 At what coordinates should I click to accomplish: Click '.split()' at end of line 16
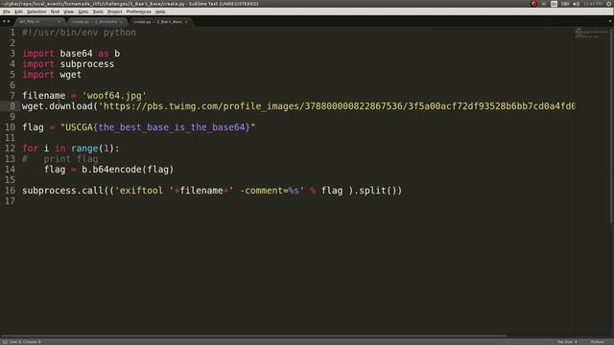377,191
